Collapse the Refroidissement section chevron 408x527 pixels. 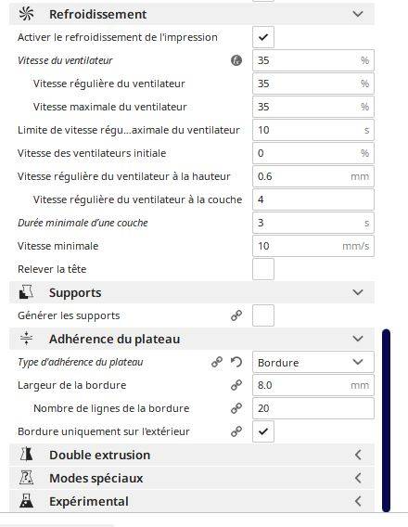[x=358, y=14]
